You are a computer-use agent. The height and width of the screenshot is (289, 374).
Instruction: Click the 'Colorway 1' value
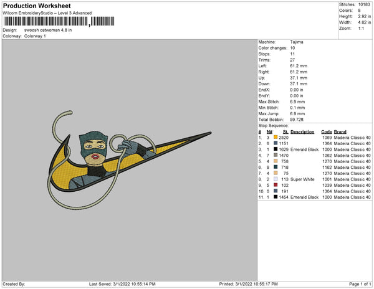pyautogui.click(x=35, y=36)
